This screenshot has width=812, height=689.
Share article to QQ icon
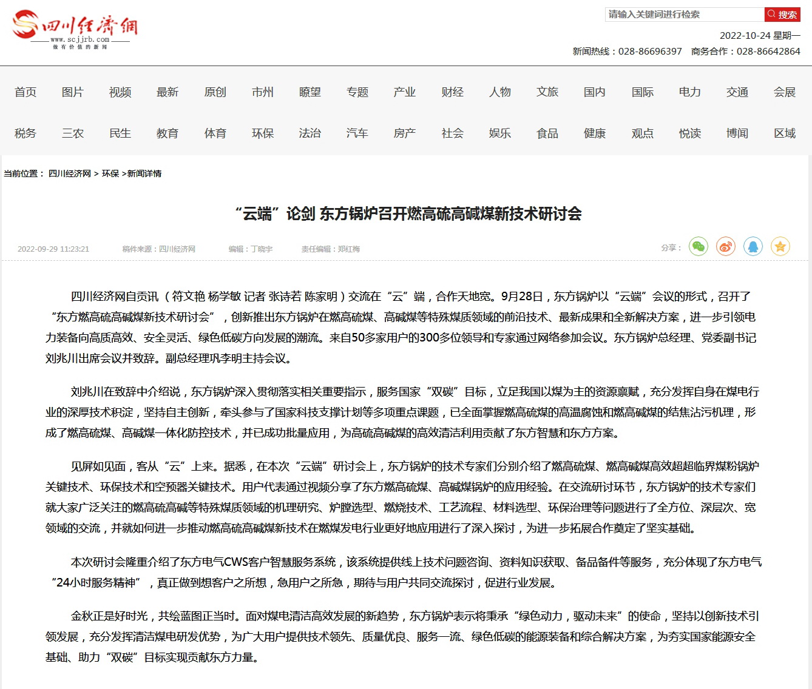(753, 246)
